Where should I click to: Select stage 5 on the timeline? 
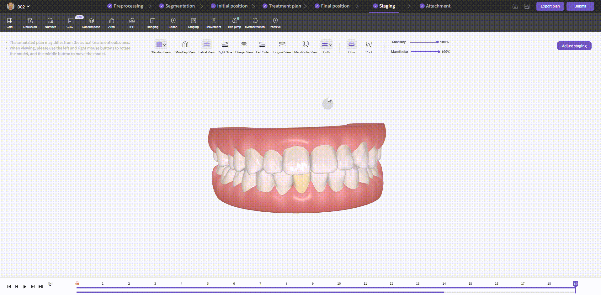208,283
